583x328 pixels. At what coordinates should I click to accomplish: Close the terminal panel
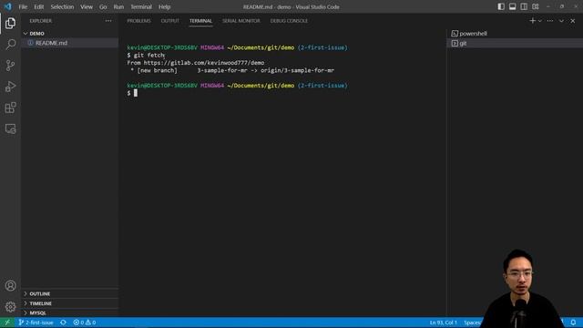pyautogui.click(x=573, y=21)
